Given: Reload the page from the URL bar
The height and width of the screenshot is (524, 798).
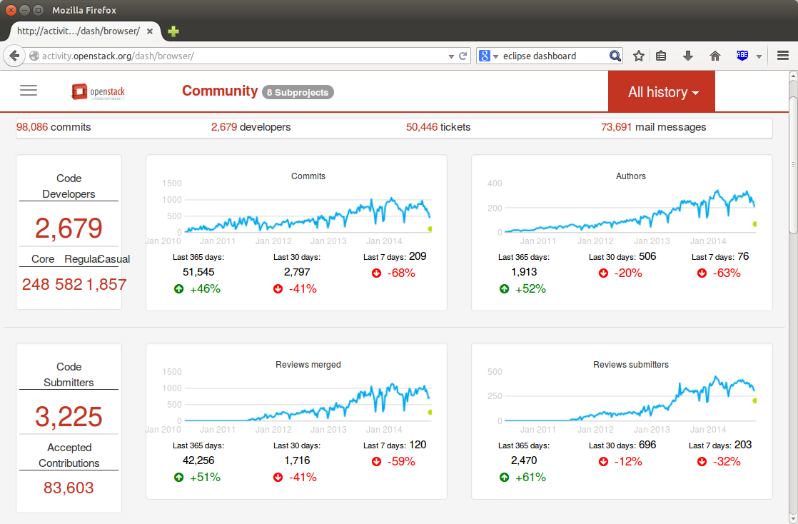Looking at the screenshot, I should pos(463,56).
